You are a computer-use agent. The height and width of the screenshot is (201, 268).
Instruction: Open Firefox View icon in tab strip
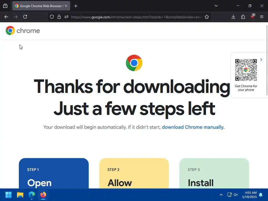[5, 6]
